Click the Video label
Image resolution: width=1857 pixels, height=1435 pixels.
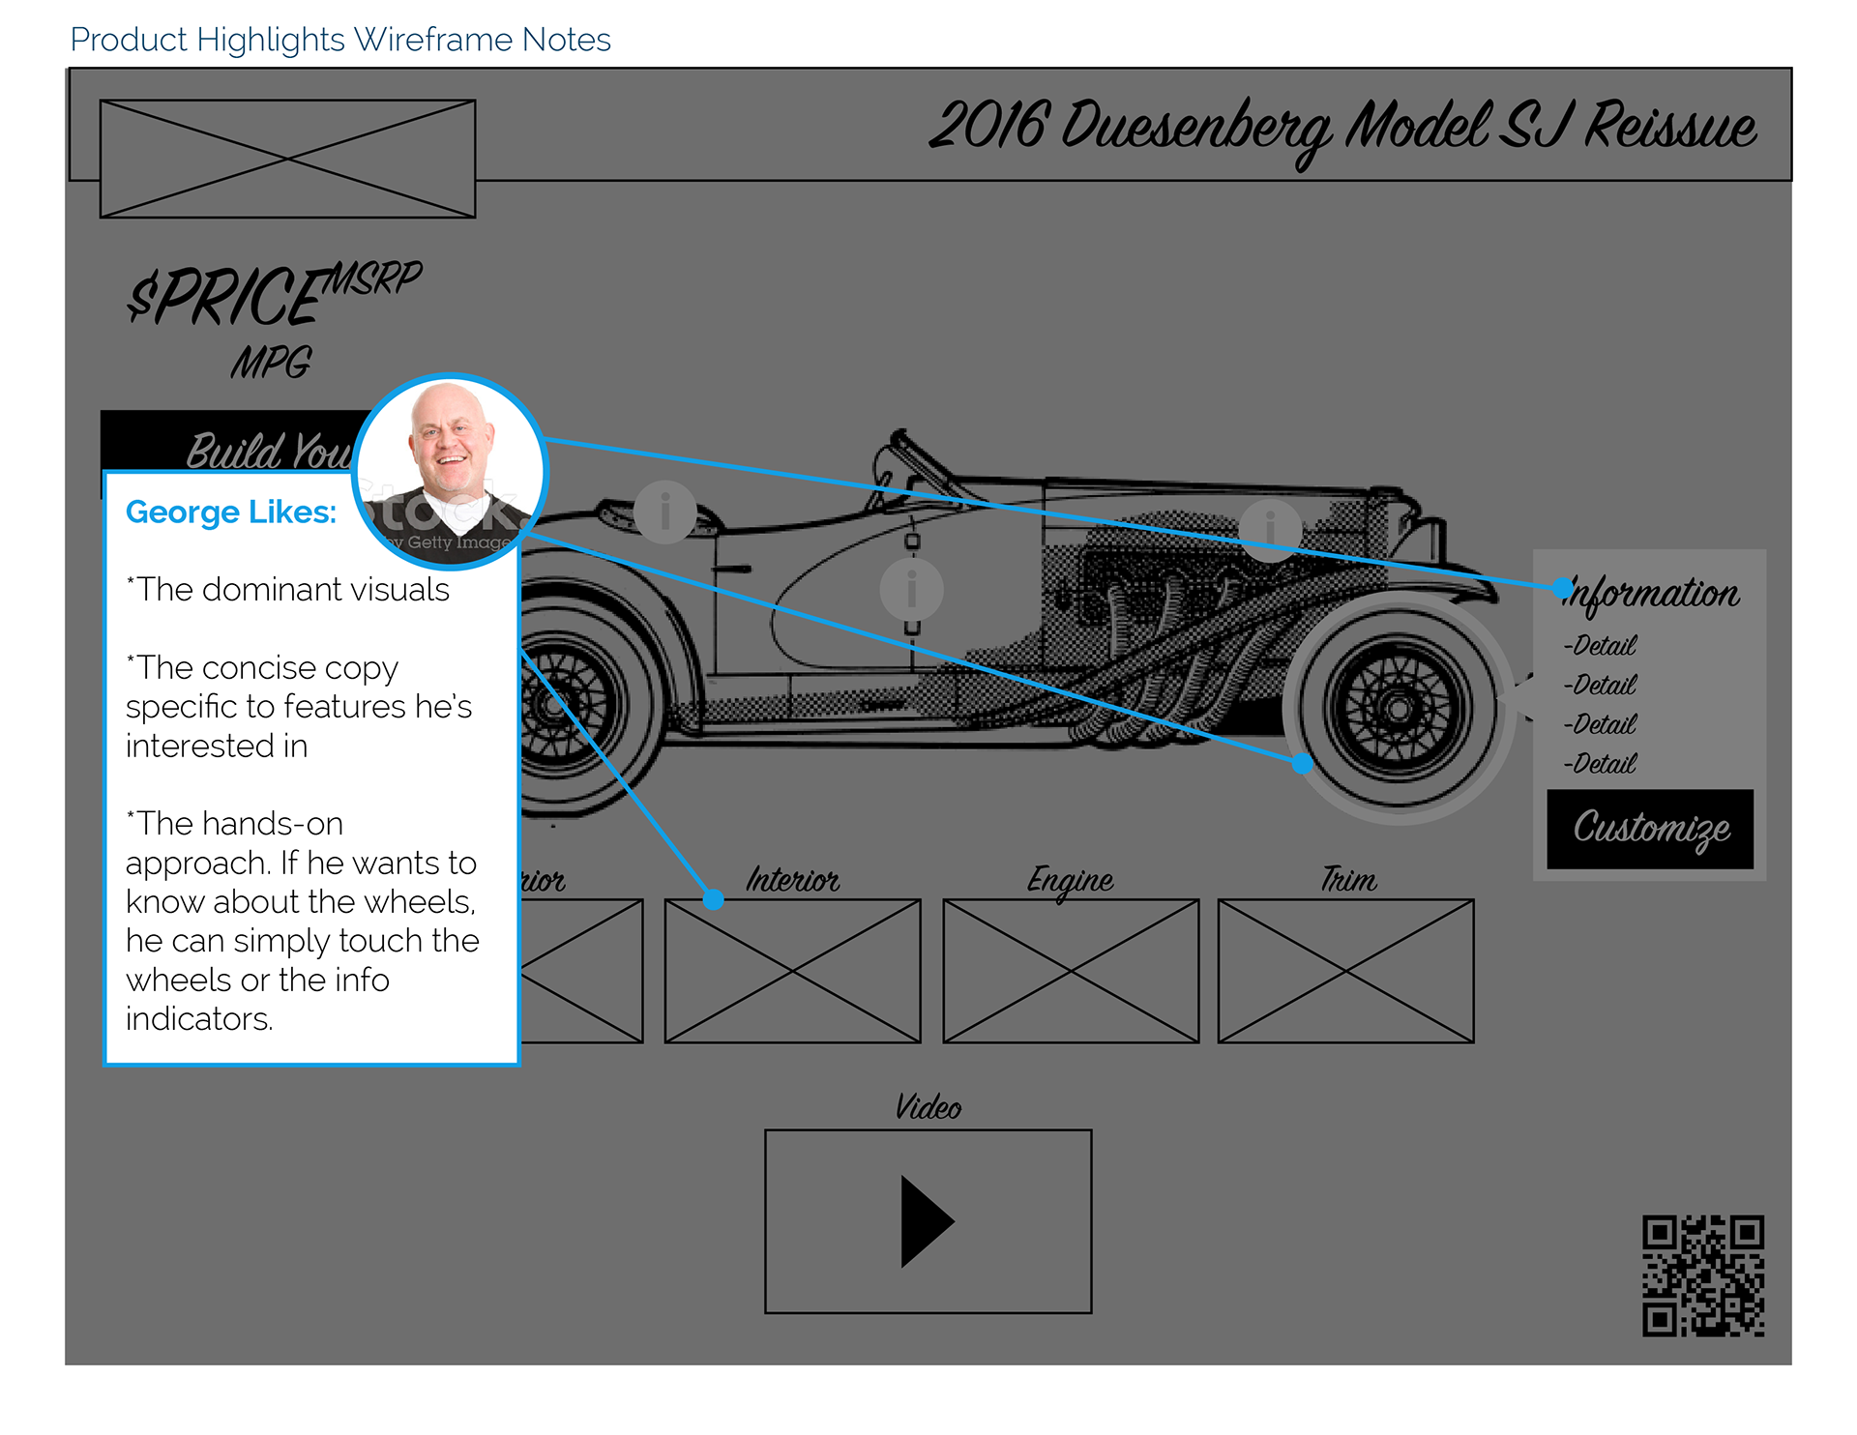click(928, 1107)
